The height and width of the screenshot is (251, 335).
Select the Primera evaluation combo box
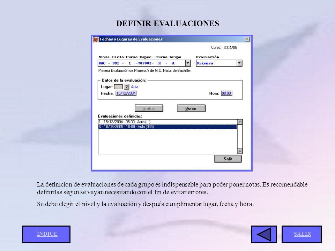pos(219,63)
